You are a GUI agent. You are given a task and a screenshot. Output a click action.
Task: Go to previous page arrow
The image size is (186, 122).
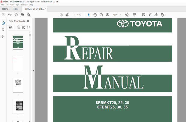[x=61, y=15]
